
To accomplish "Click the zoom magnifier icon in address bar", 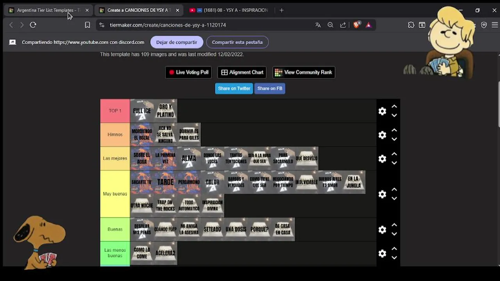I will [330, 25].
